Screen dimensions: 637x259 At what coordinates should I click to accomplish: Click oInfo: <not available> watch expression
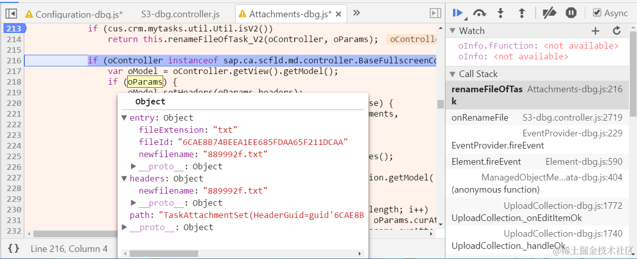point(513,56)
